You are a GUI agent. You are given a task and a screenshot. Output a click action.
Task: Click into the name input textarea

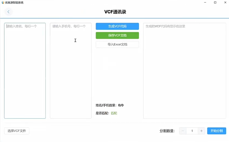click(25, 71)
